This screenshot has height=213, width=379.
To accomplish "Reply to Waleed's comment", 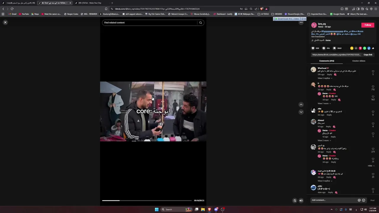I will [329, 75].
